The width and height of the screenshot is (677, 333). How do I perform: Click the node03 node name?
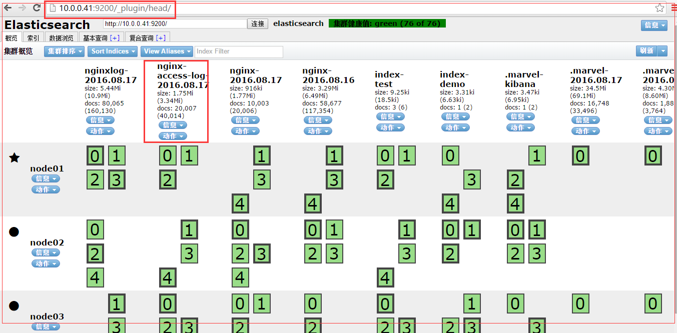pos(47,316)
